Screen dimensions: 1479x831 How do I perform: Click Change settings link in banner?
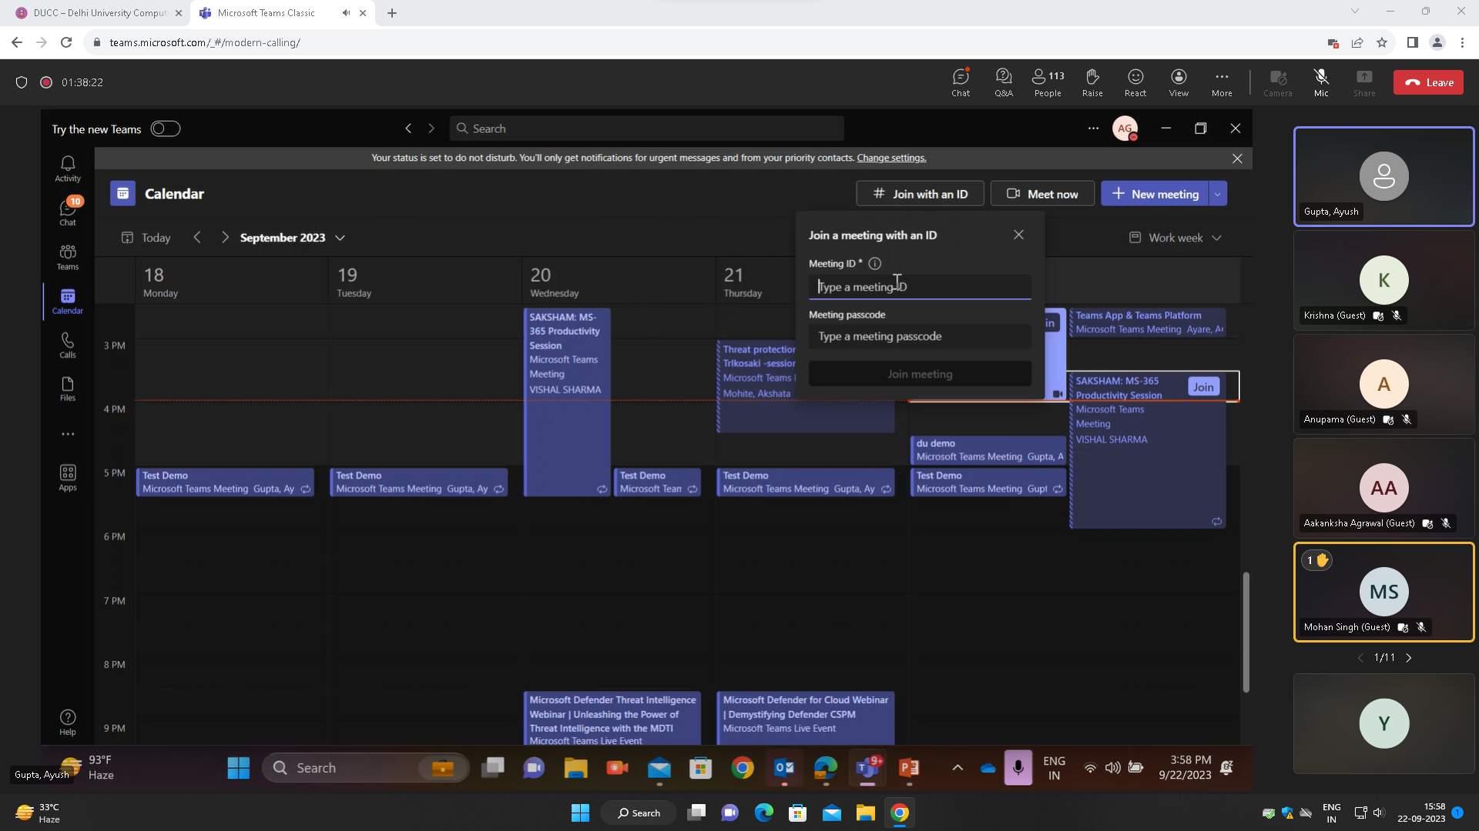(x=891, y=158)
